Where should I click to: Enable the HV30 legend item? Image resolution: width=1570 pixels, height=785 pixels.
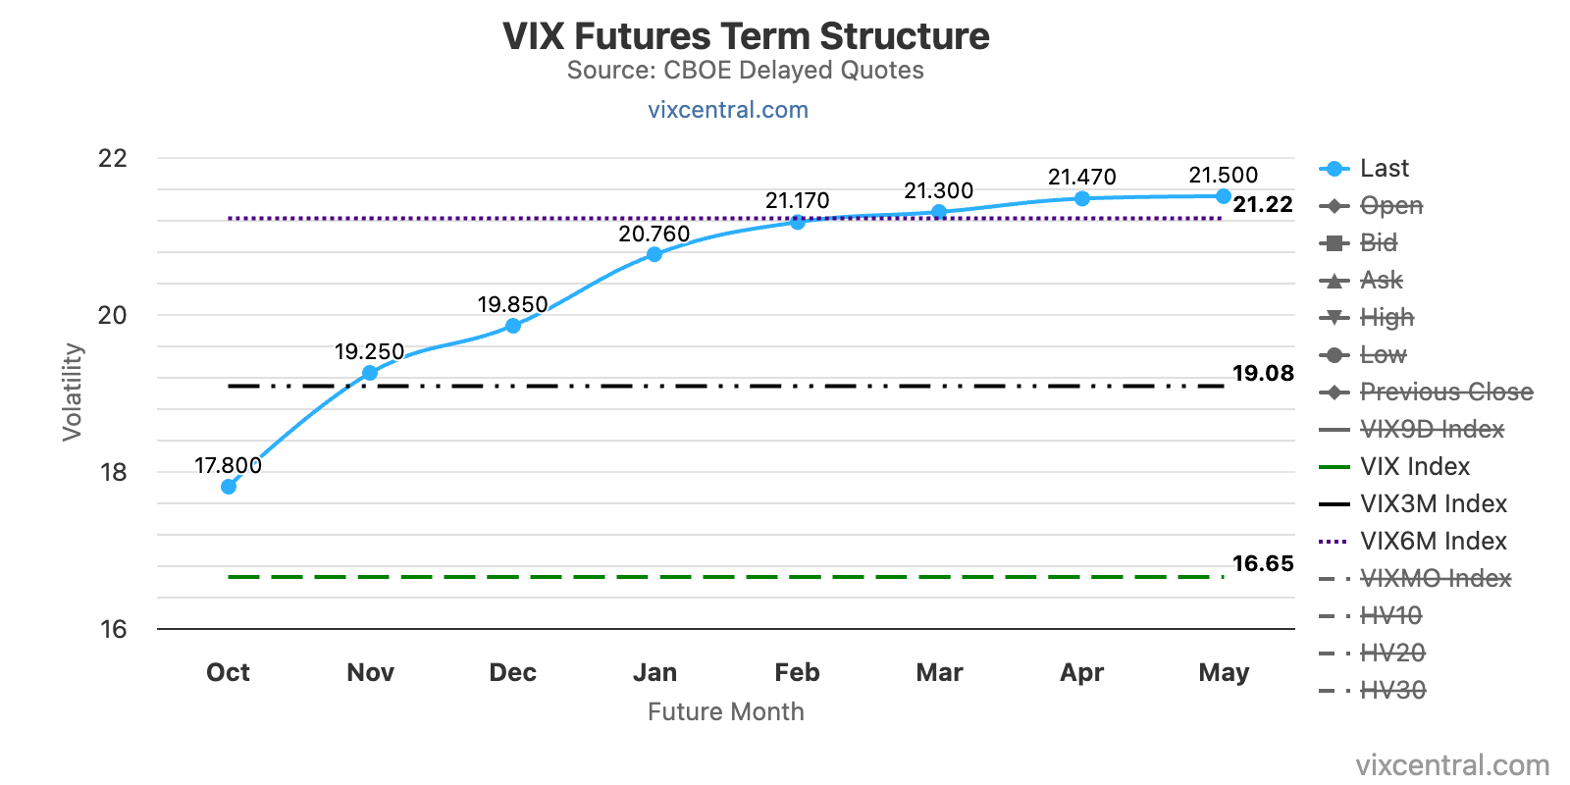point(1392,691)
